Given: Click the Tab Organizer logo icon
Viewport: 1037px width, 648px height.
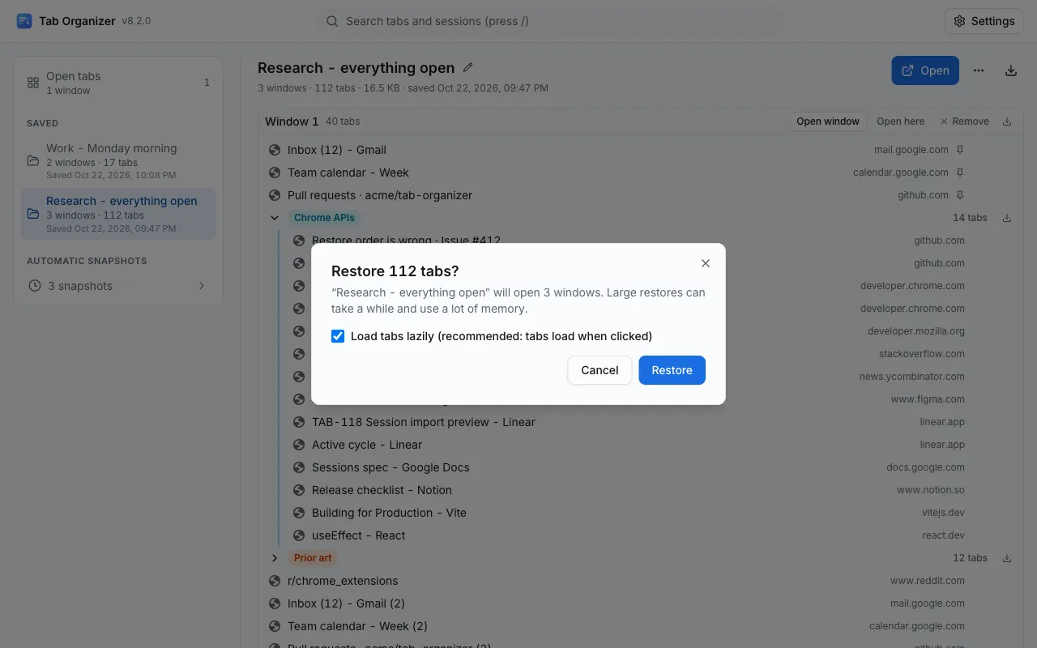Looking at the screenshot, I should pos(24,21).
